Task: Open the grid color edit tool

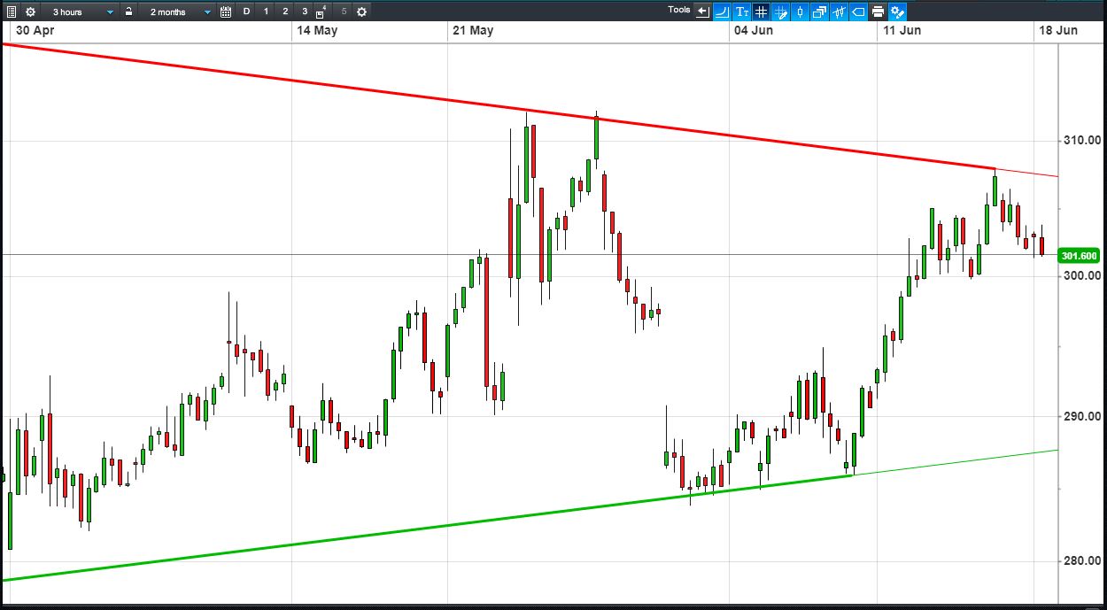Action: pyautogui.click(x=781, y=12)
